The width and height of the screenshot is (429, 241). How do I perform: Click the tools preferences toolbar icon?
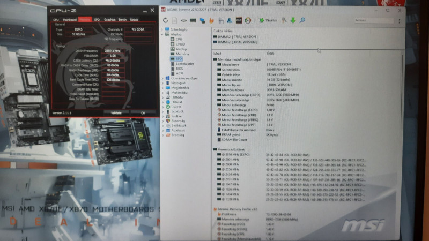[284, 20]
